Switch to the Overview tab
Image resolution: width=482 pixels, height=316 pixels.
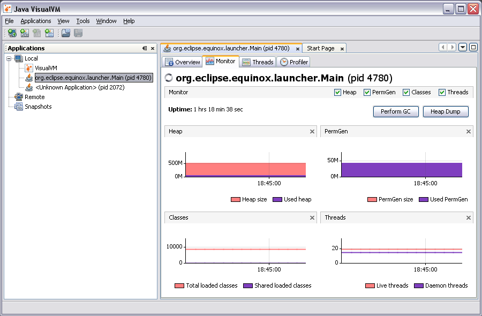[182, 62]
